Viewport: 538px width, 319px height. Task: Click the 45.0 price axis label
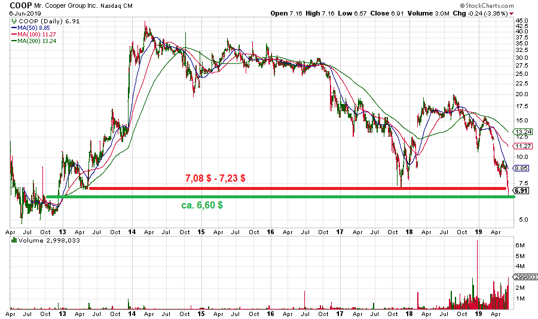click(522, 20)
